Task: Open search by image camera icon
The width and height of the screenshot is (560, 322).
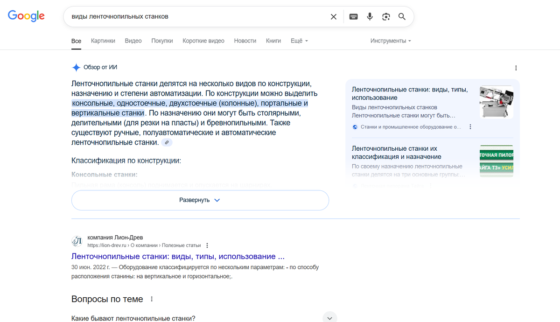Action: [x=386, y=17]
